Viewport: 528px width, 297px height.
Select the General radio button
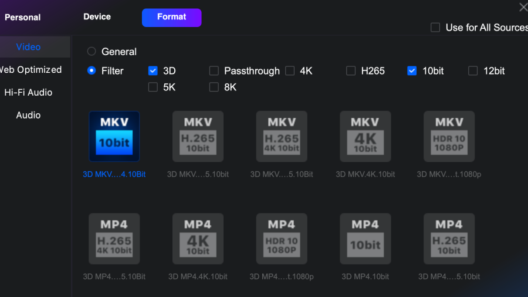tap(92, 52)
